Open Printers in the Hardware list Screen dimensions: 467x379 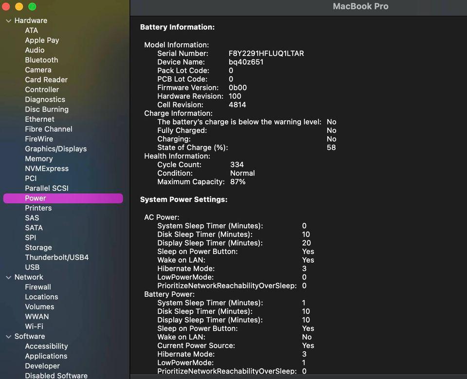pyautogui.click(x=38, y=208)
